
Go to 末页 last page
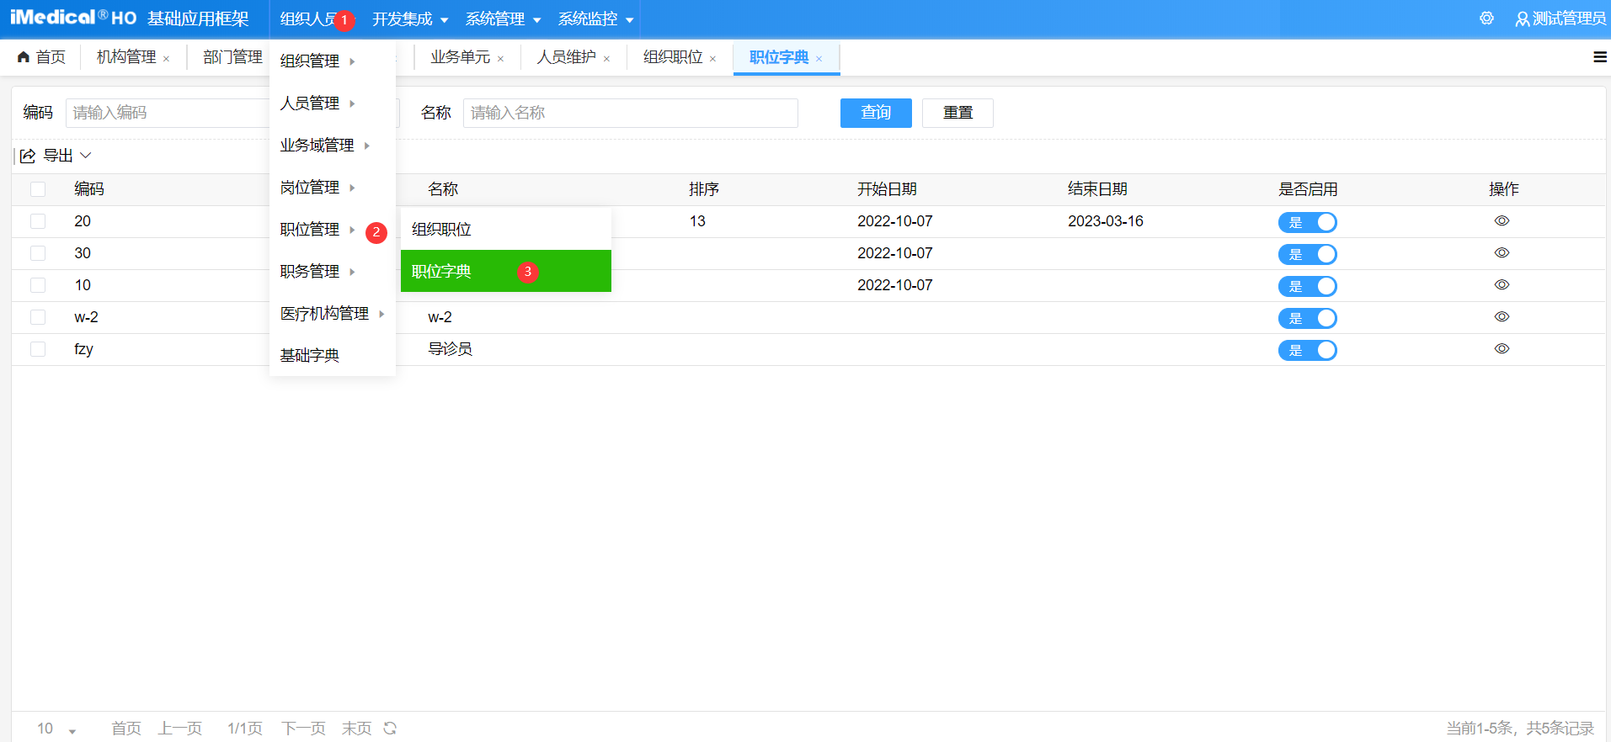[356, 729]
